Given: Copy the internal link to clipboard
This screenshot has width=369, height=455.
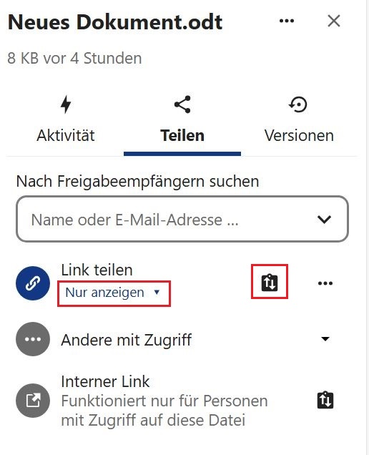Looking at the screenshot, I should coord(325,400).
